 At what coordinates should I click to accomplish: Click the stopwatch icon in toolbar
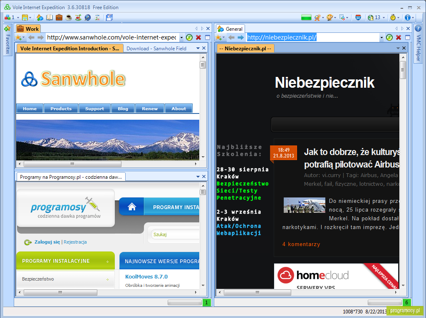393,17
